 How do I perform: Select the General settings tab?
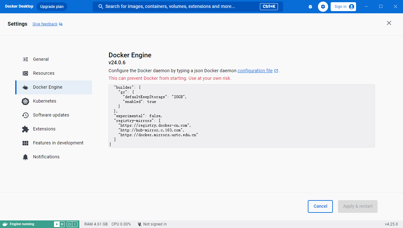click(54, 60)
